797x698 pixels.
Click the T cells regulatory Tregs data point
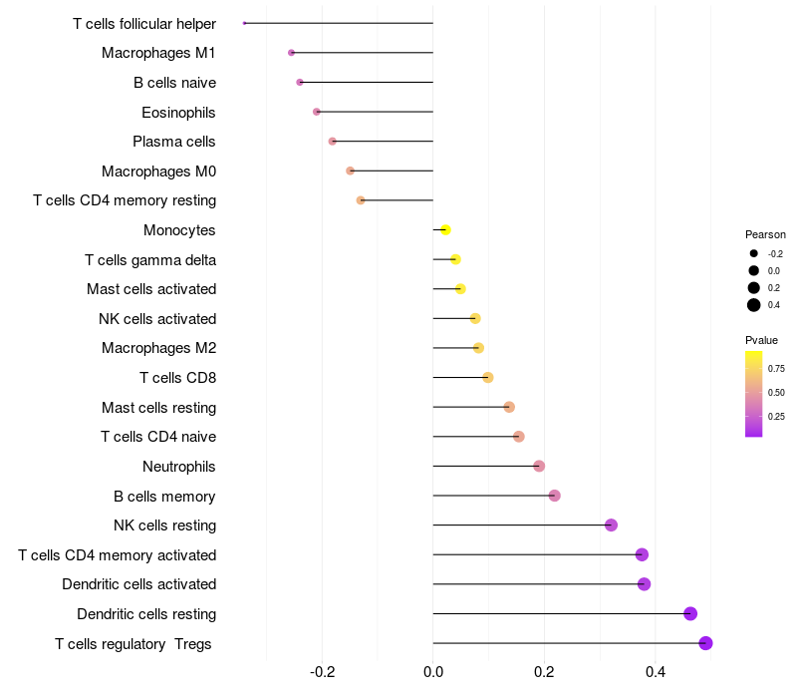(705, 643)
